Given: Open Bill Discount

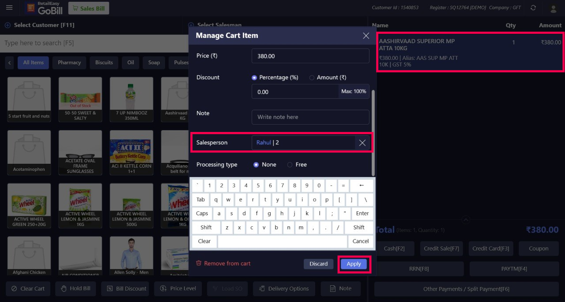Looking at the screenshot, I should (125, 288).
